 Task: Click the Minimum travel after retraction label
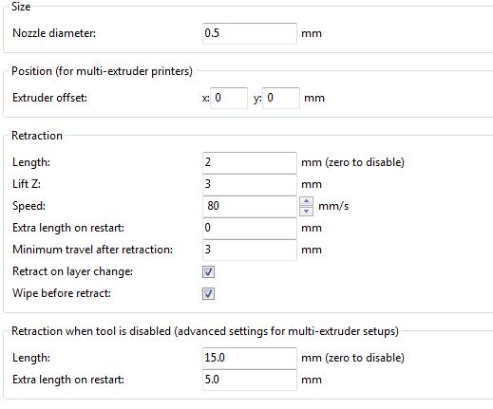[92, 250]
